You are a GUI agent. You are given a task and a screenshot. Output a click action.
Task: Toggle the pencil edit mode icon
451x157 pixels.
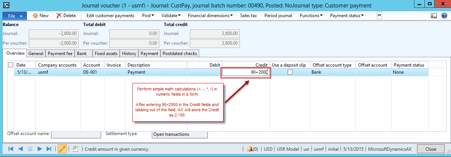[x=62, y=149]
